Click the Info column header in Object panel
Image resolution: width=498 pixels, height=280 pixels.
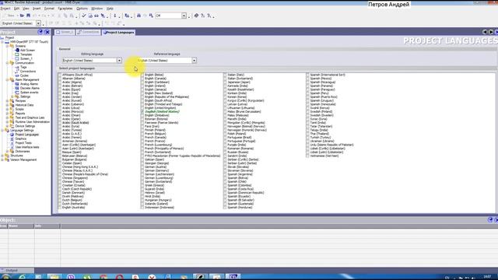click(47, 226)
